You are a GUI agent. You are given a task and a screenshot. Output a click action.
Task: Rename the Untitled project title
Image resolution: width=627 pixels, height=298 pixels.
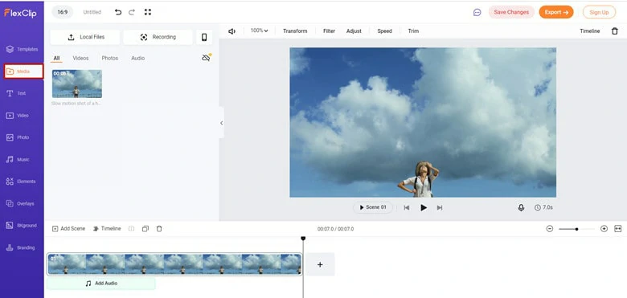92,12
